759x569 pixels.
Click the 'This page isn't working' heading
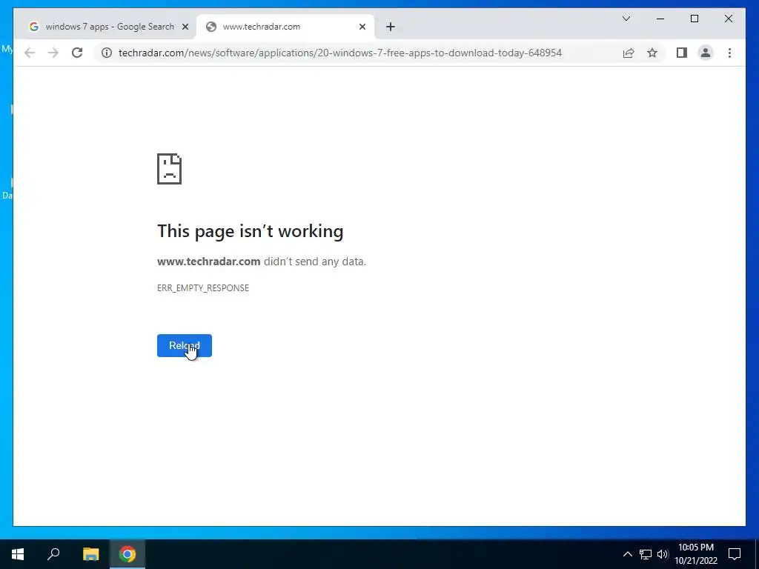(251, 231)
